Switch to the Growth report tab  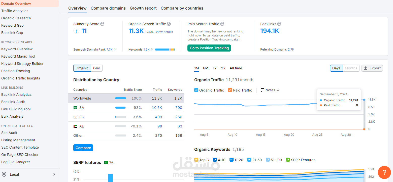point(143,8)
